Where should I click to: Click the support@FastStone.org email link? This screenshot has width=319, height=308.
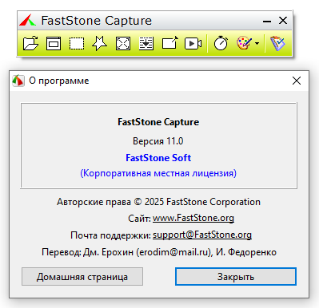click(x=202, y=235)
